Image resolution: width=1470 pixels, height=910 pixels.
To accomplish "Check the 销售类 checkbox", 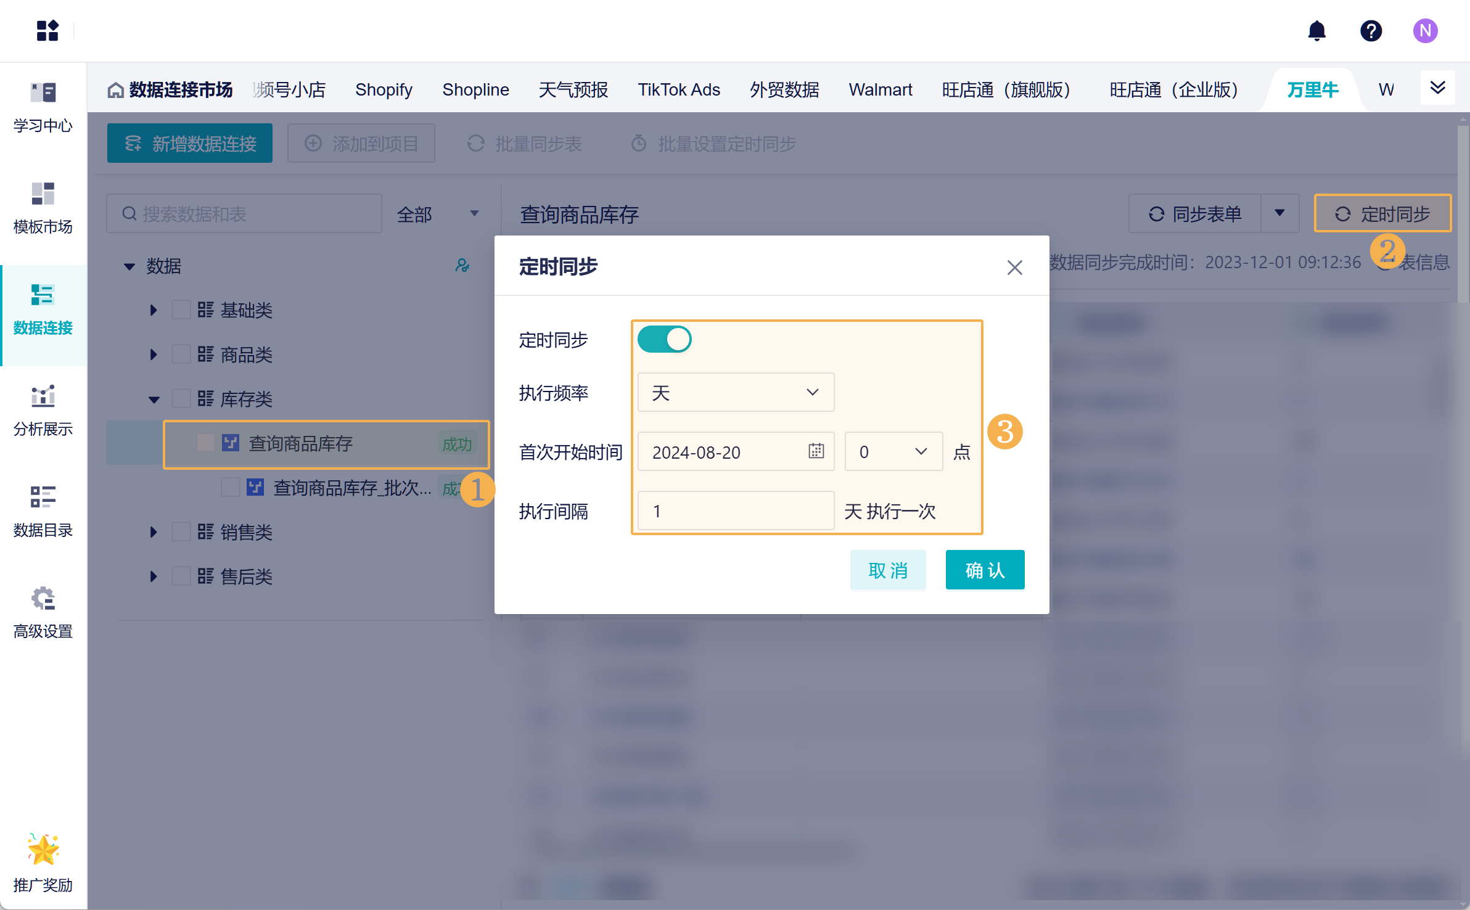I will tap(181, 531).
